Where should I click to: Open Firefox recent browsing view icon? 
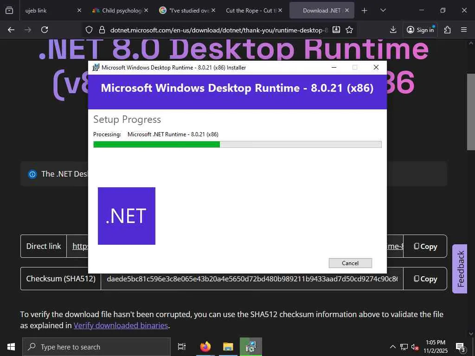click(9, 10)
